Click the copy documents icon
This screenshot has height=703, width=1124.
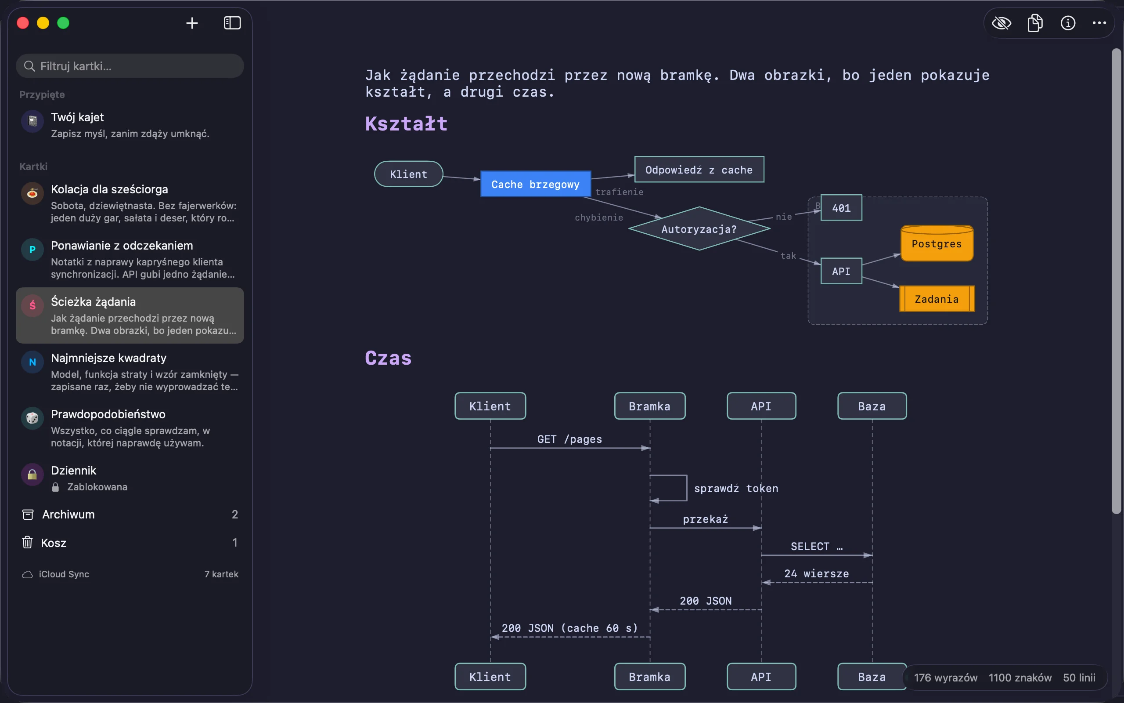click(x=1035, y=23)
